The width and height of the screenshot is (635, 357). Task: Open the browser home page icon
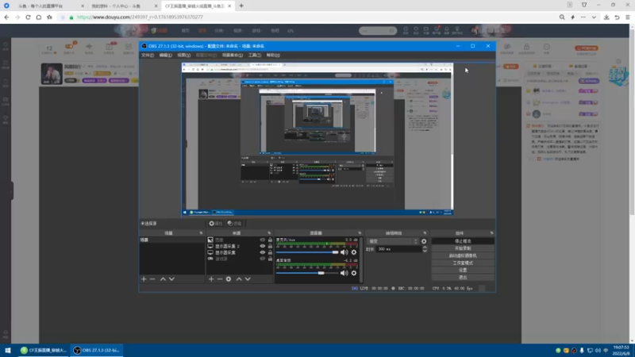pyautogui.click(x=38, y=17)
